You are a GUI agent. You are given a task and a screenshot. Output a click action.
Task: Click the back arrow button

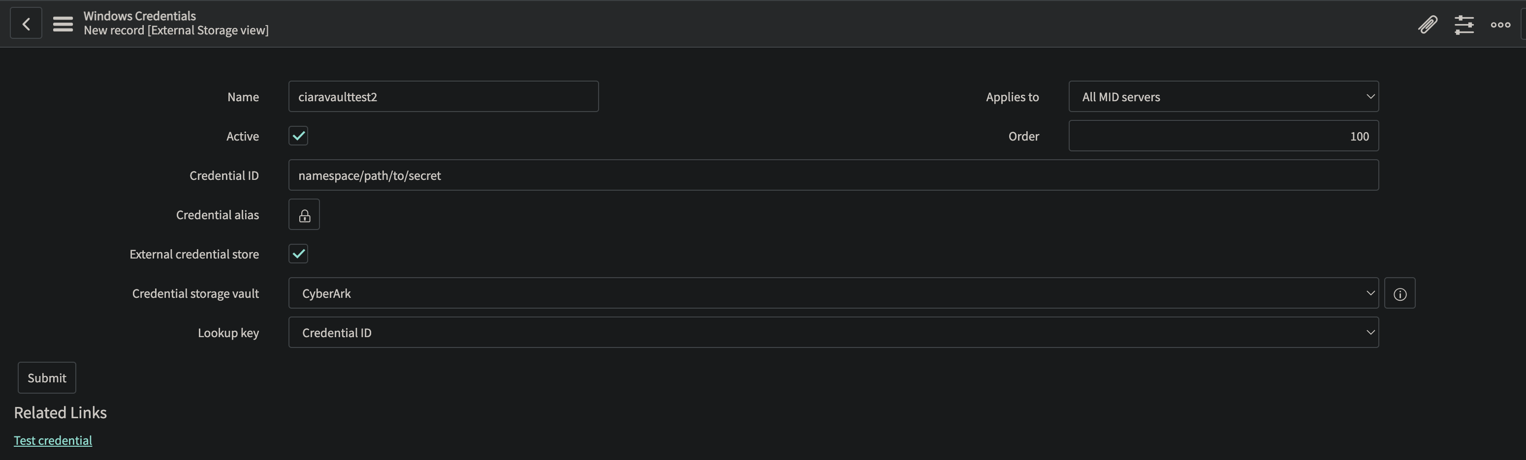26,24
